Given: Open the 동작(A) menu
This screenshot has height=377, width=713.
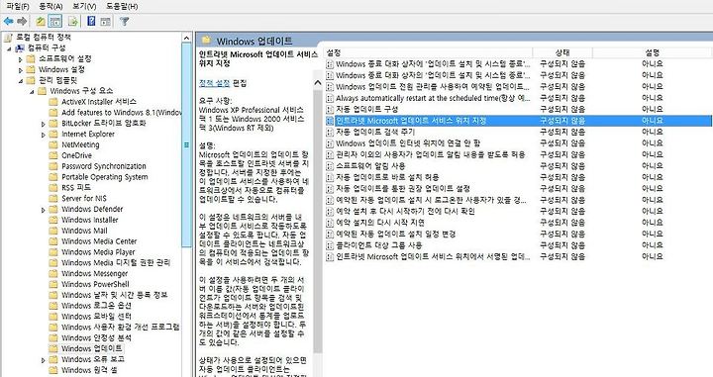Looking at the screenshot, I should pos(51,6).
